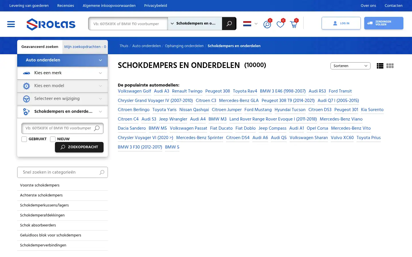Open the wishlist heart icon

coord(280,24)
